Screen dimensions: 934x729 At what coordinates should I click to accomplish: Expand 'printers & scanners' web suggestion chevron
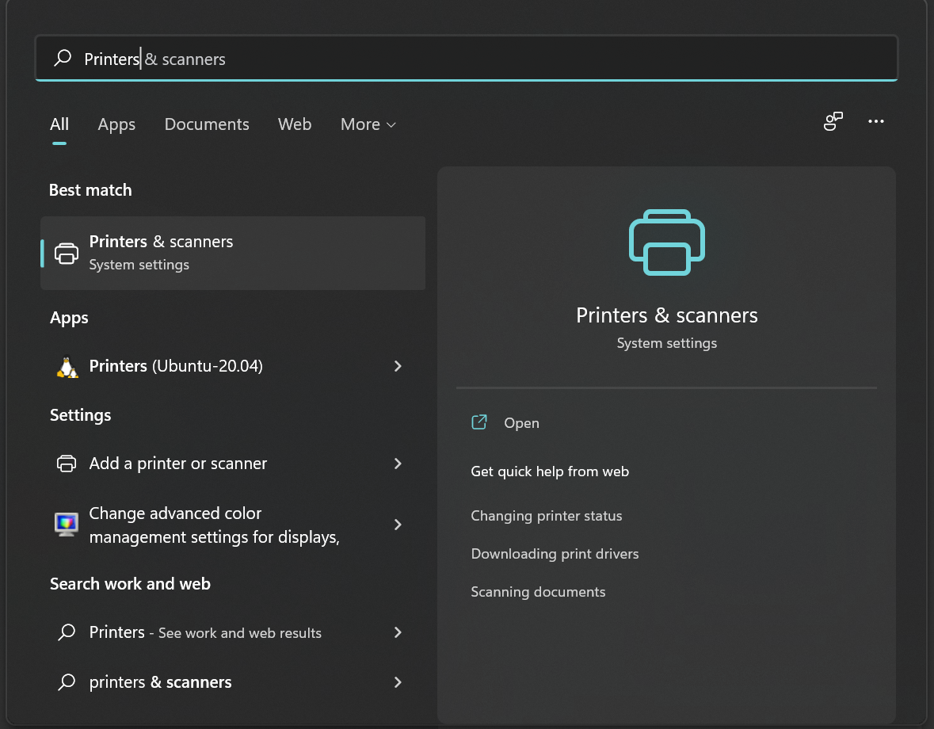pos(398,682)
